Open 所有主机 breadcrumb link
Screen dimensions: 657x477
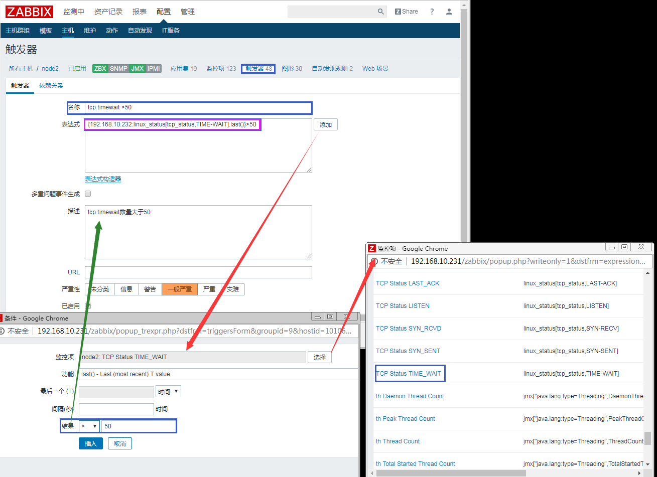point(21,69)
